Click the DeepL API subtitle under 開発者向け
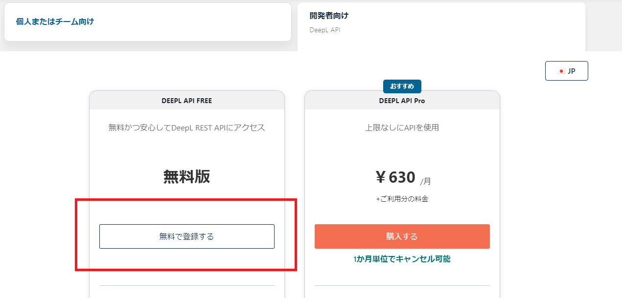The height and width of the screenshot is (298, 622). (x=324, y=30)
